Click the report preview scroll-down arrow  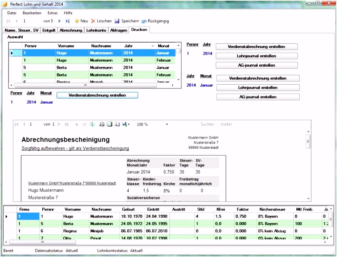tap(308, 199)
